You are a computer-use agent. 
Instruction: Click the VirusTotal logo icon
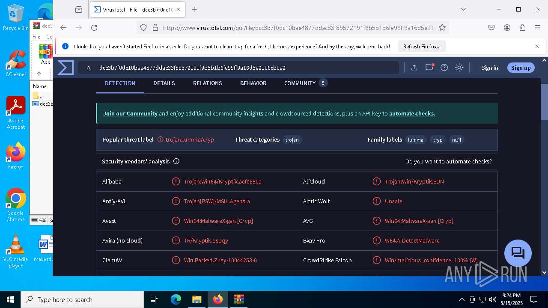66,68
